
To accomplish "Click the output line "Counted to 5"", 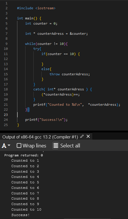I will click(25, 182).
